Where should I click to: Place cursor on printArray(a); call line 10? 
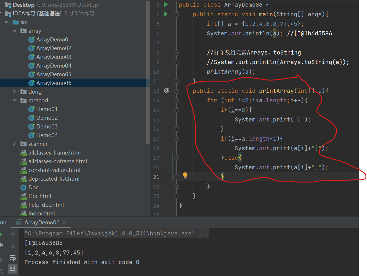coord(231,72)
